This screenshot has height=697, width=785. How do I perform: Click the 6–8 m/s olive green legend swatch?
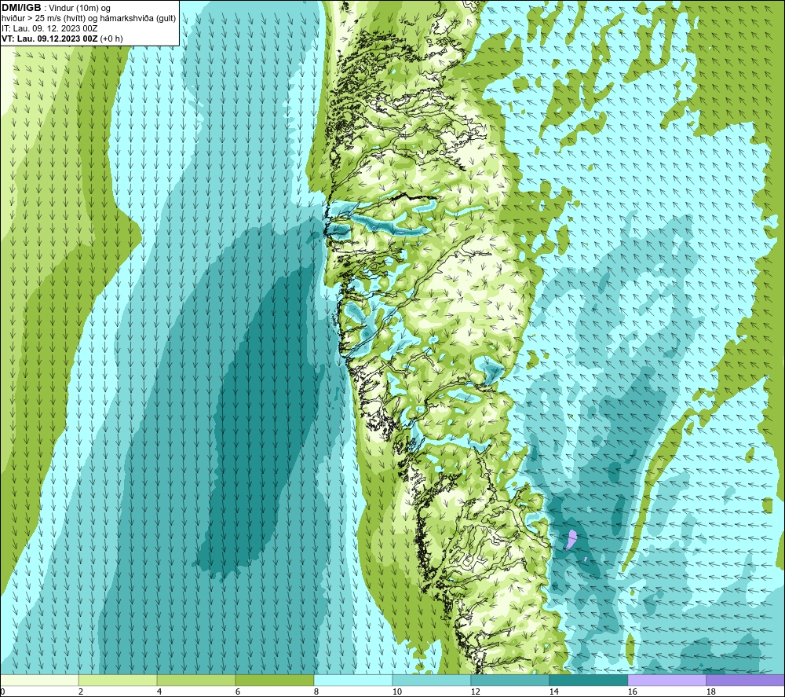click(275, 680)
